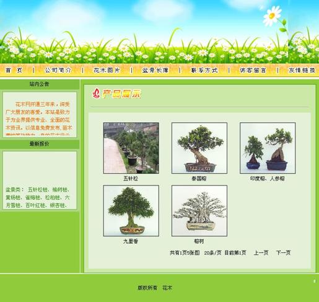Click the announcement text starting 花木网开通三年来
Viewport: 319px width, 302px height.
click(x=39, y=118)
